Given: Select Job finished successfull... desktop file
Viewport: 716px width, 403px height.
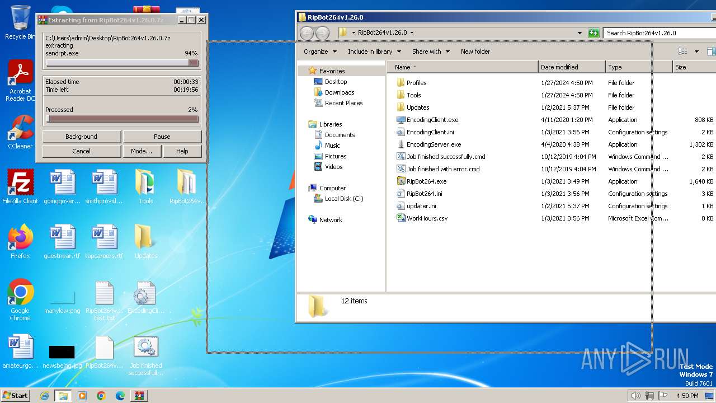Looking at the screenshot, I should [146, 356].
